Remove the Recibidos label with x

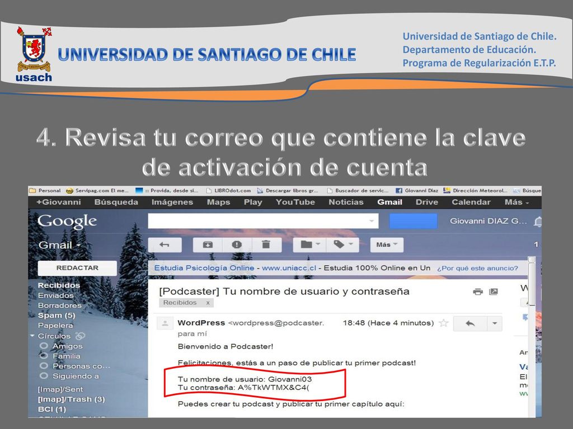pyautogui.click(x=208, y=303)
